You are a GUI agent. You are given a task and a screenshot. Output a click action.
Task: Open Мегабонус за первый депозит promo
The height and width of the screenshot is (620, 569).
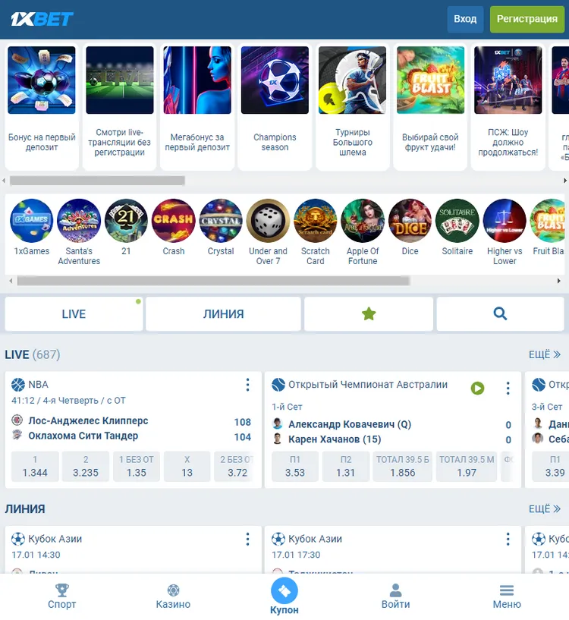point(197,107)
